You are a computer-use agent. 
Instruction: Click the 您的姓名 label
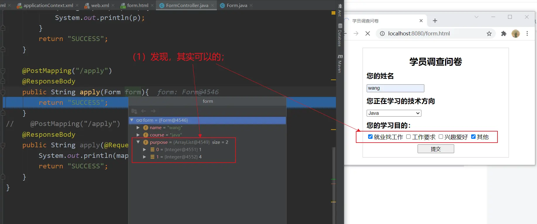[x=380, y=76]
